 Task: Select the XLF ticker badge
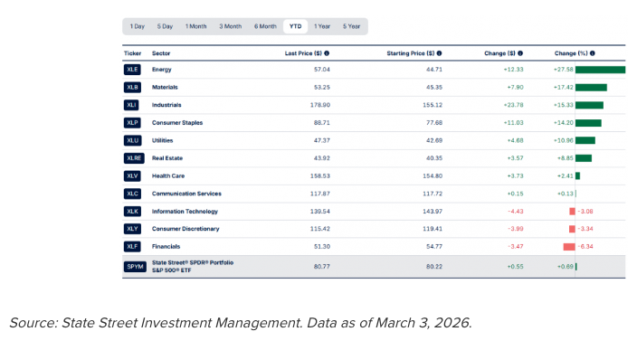point(132,246)
